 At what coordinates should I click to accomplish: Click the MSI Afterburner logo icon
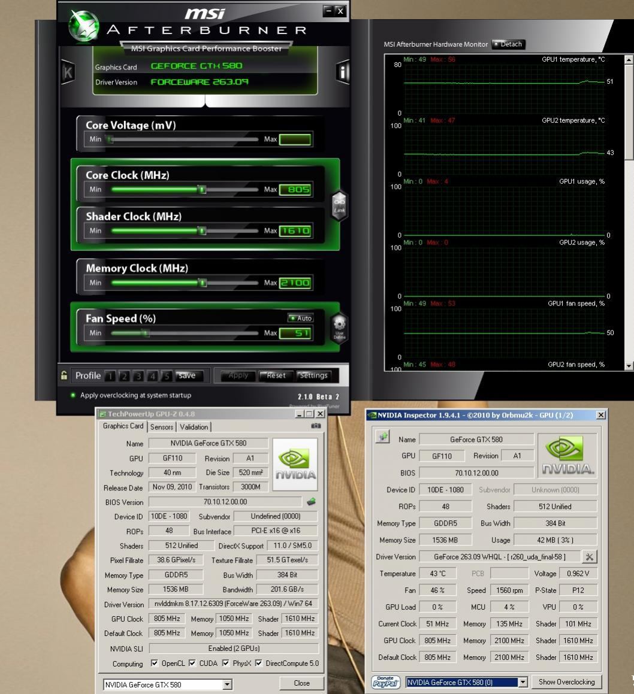coord(84,26)
